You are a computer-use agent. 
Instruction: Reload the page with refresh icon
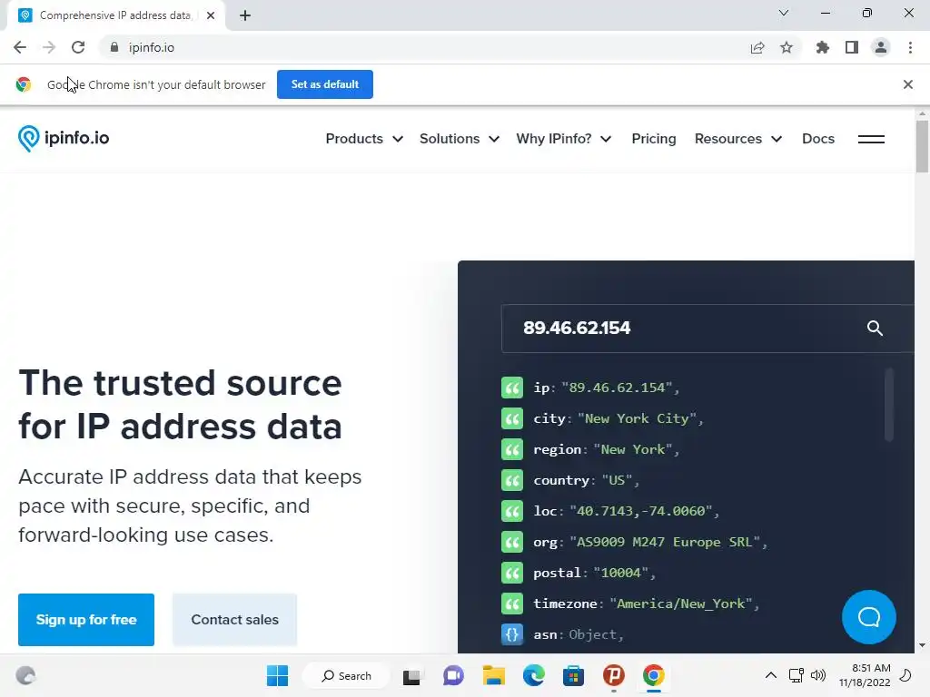[x=78, y=47]
